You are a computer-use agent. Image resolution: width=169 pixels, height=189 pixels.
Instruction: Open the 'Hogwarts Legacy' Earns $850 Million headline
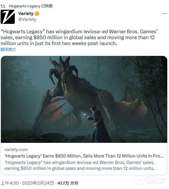pyautogui.click(x=84, y=156)
